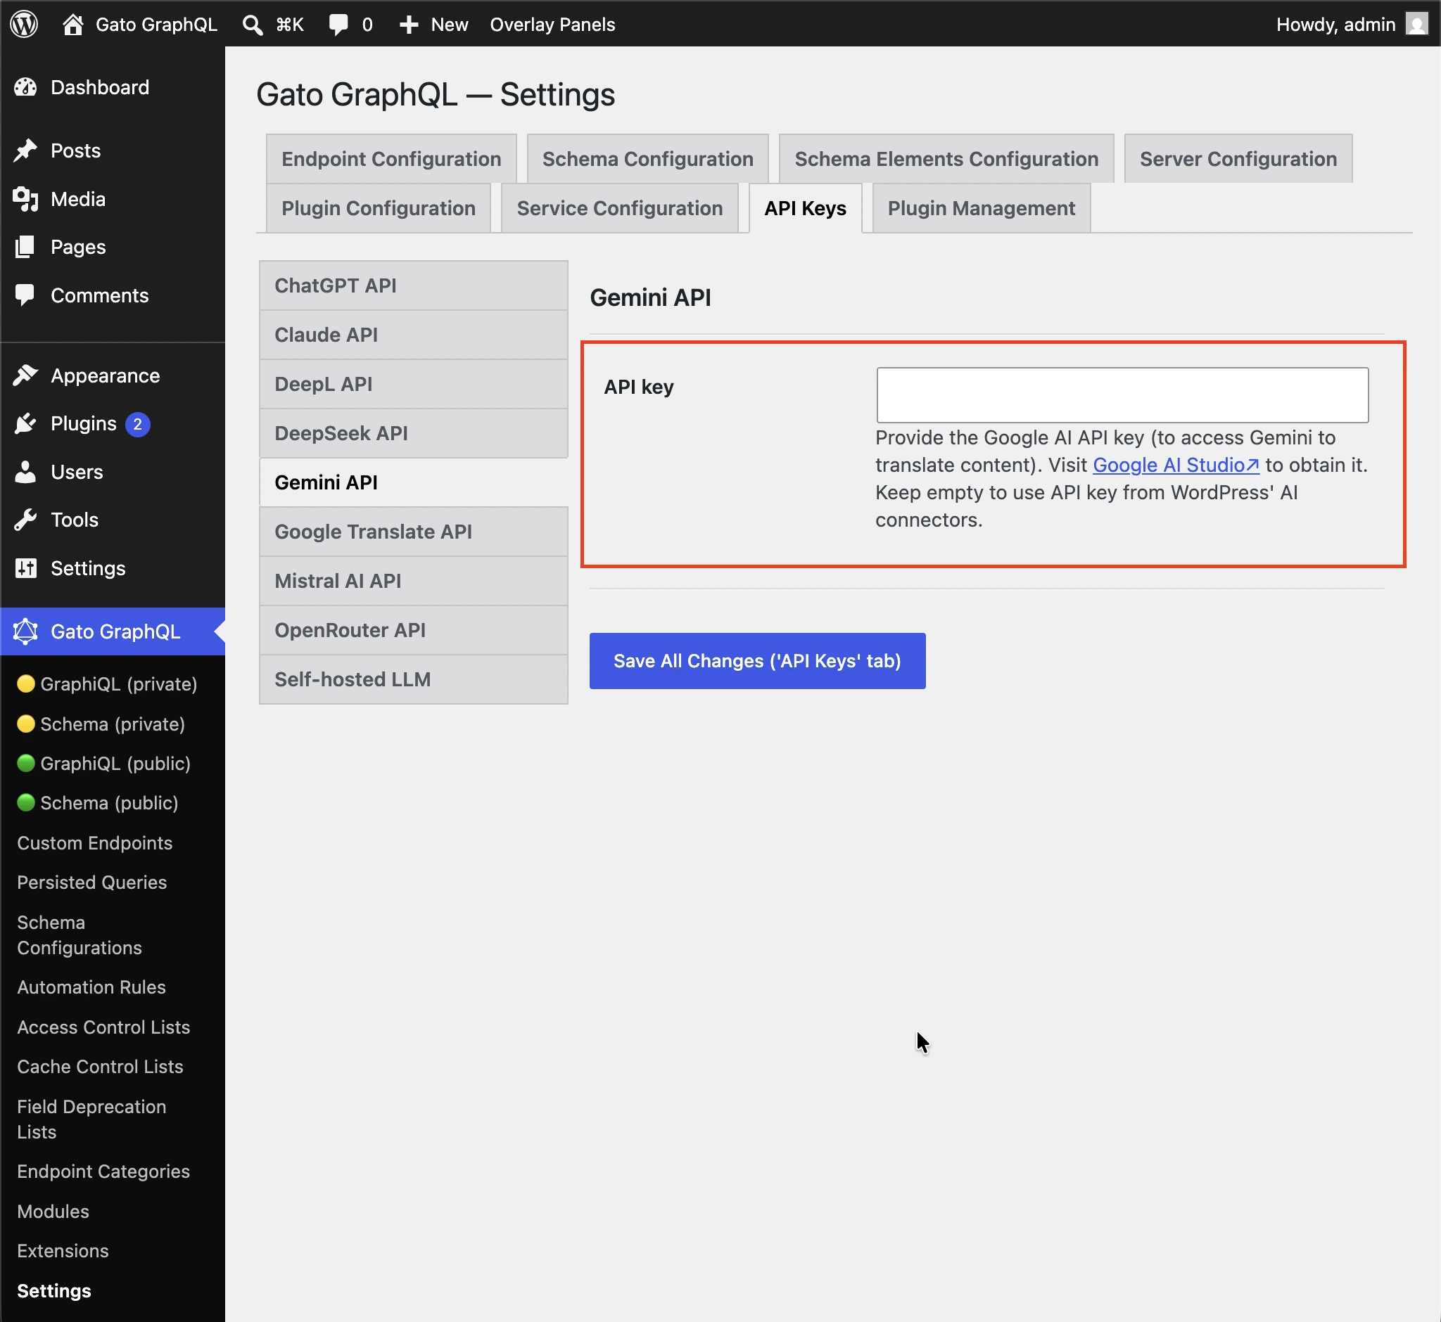This screenshot has height=1322, width=1441.
Task: Select the API Keys tab
Action: [x=805, y=208]
